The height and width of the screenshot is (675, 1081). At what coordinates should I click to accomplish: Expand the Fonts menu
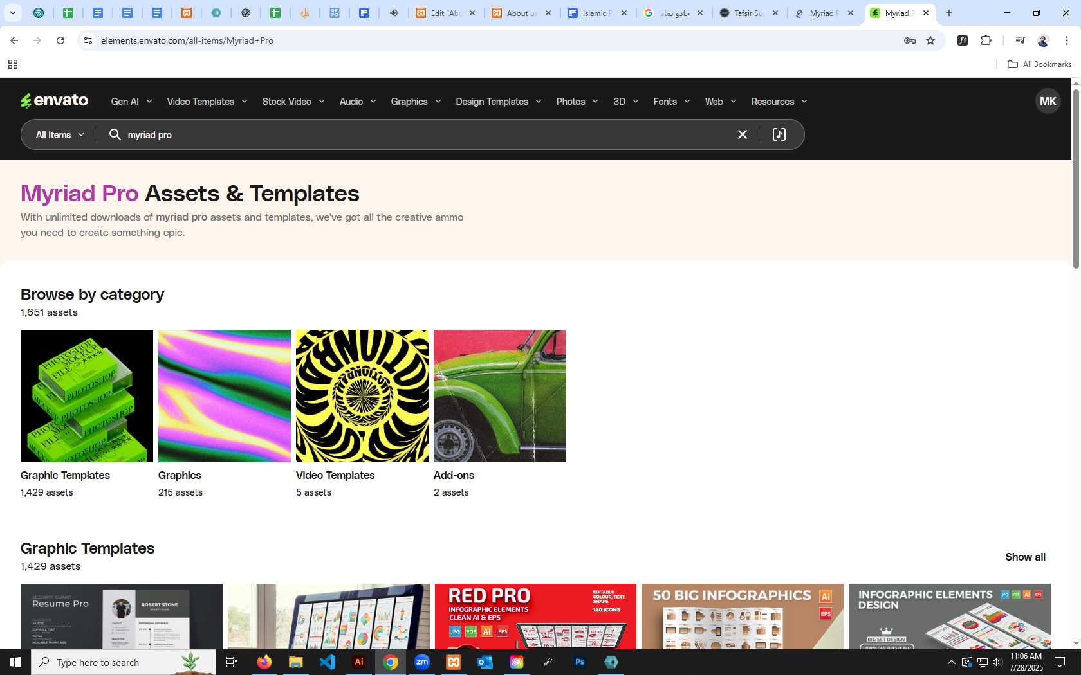pyautogui.click(x=671, y=101)
